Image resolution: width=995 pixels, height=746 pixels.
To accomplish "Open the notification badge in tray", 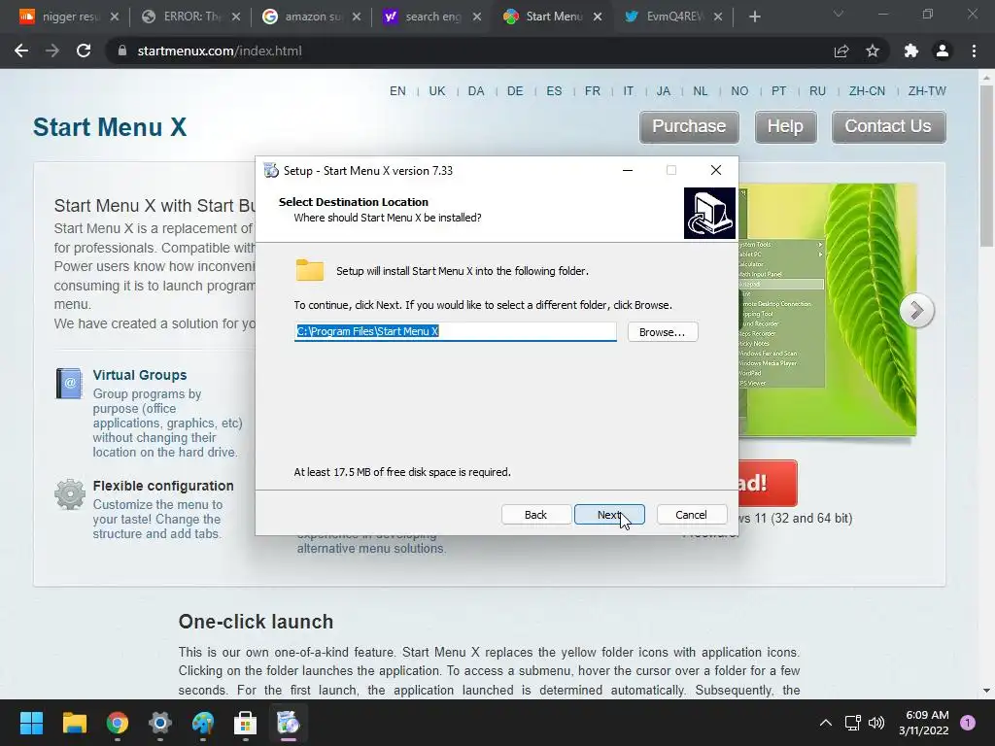I will pos(967,723).
